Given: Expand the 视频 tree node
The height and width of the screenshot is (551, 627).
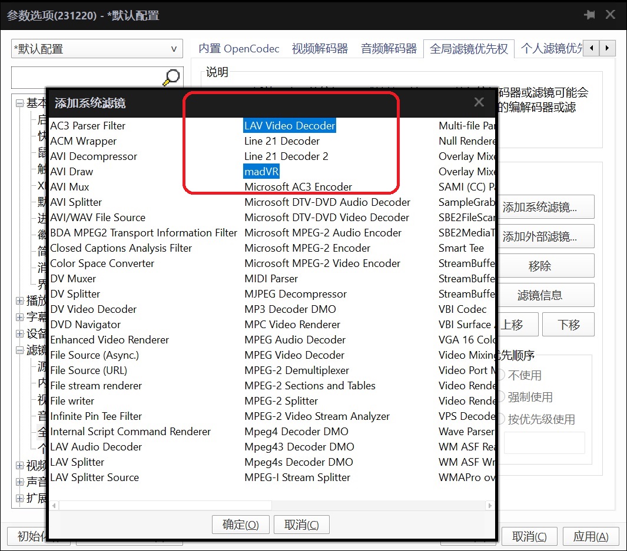Looking at the screenshot, I should click(19, 465).
